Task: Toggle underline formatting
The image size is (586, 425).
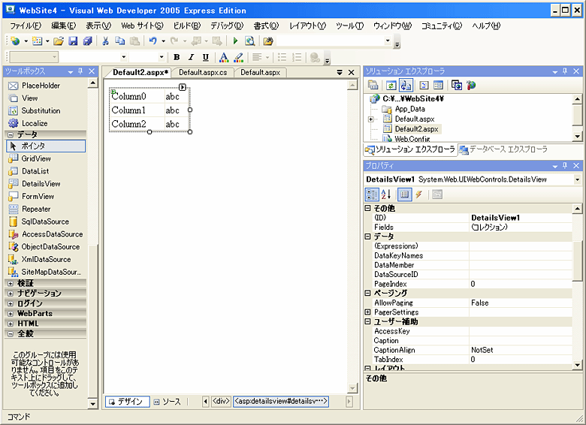Action: (x=205, y=57)
